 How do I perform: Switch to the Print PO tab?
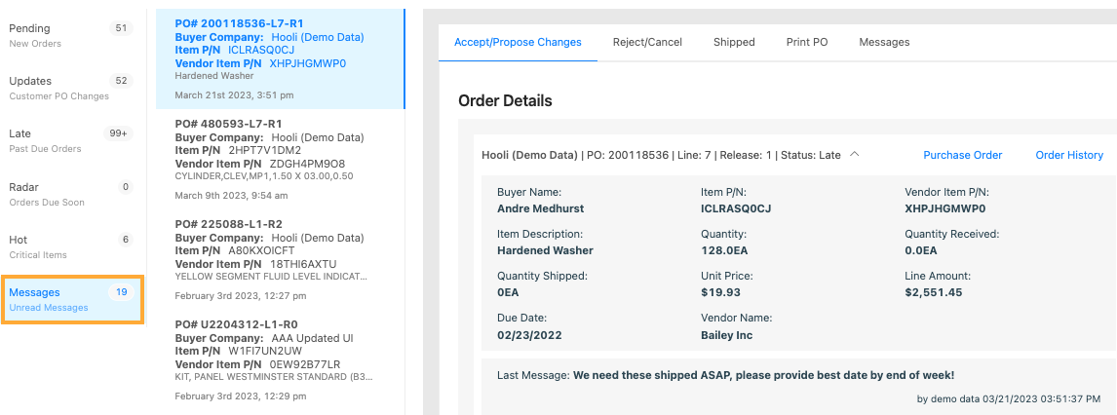[x=806, y=42]
